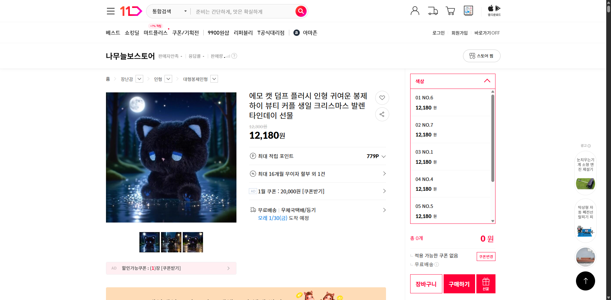Open the 베스트 menu
The image size is (611, 300).
113,32
